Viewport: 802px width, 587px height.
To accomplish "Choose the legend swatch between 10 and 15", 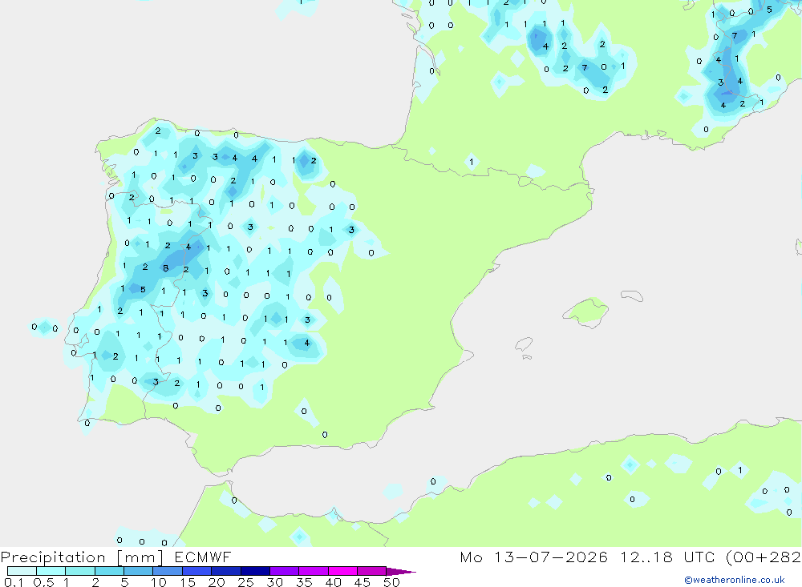I will (x=168, y=571).
